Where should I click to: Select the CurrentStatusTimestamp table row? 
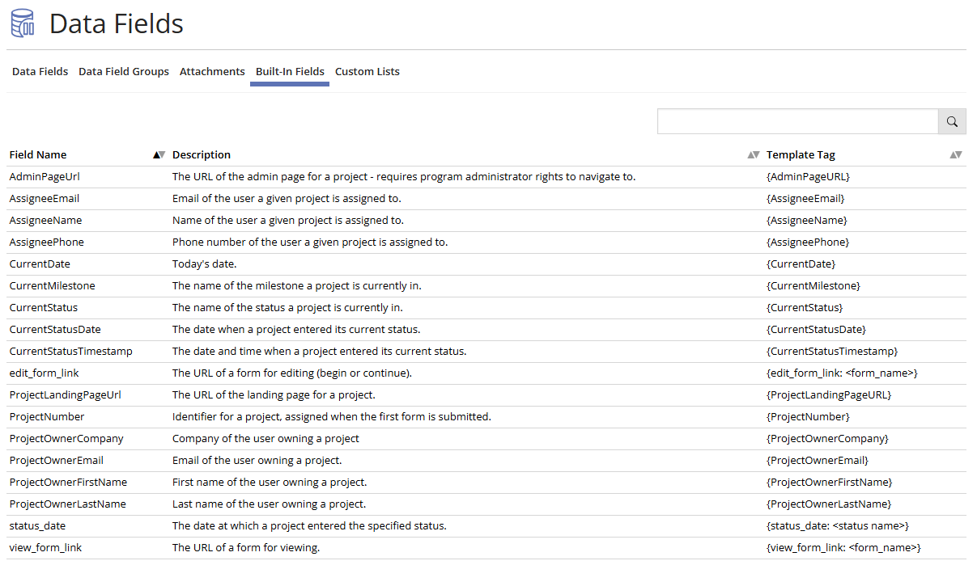click(x=486, y=351)
